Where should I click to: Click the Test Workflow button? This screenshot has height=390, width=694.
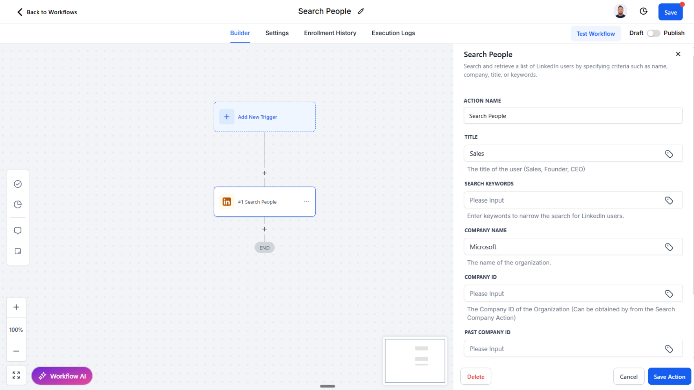pos(596,33)
